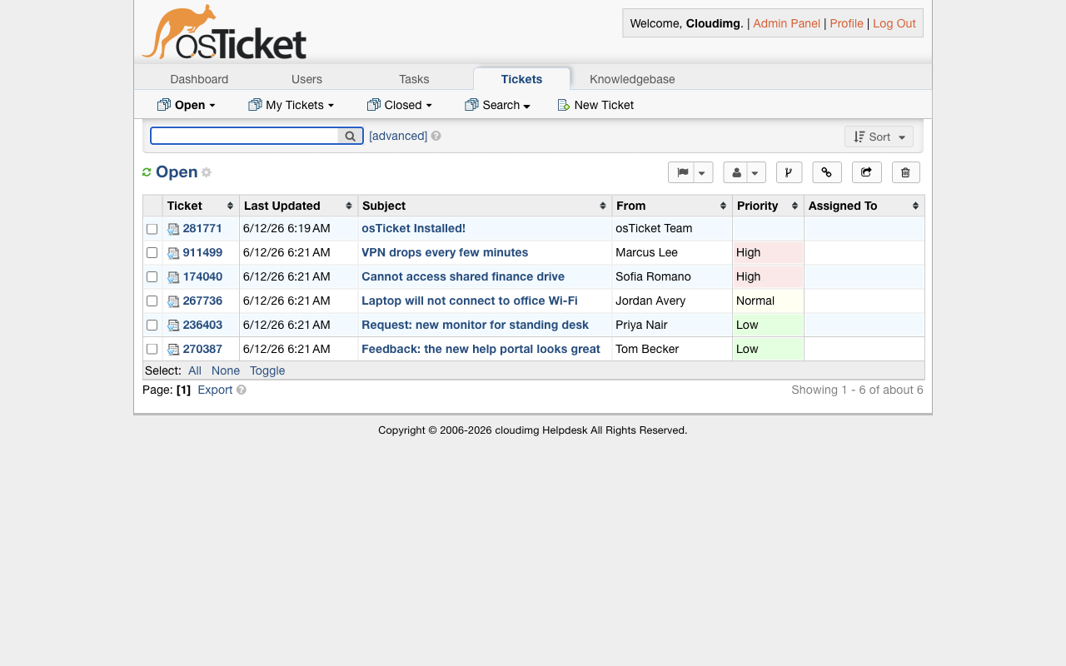Switch to the Dashboard tab
Screen dimensions: 1066x666
tap(199, 79)
